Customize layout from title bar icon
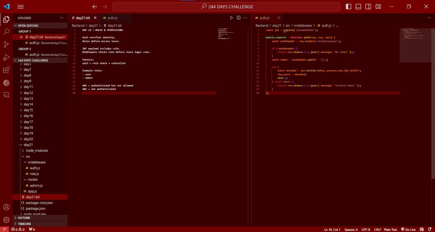This screenshot has width=435, height=232. (378, 7)
